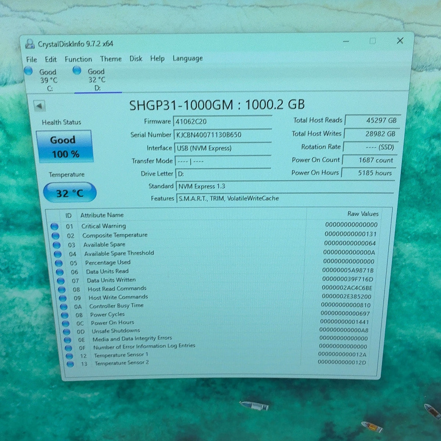
Task: Click the status circle for Data Units Written
Action: tap(61, 281)
